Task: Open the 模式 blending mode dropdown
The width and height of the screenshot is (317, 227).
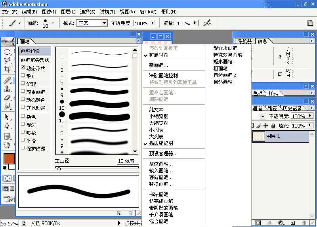Action: click(x=104, y=23)
